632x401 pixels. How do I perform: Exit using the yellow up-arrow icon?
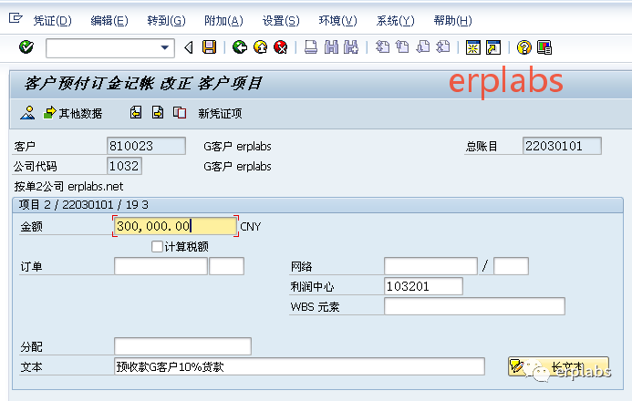tap(261, 47)
